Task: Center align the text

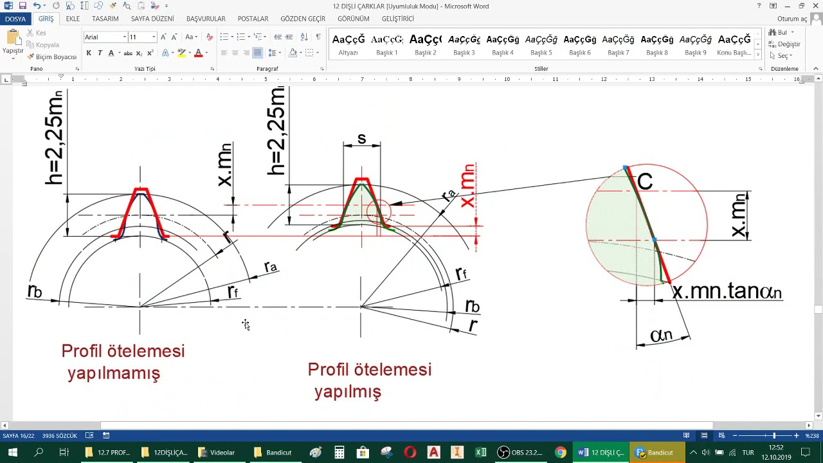Action: pos(235,53)
